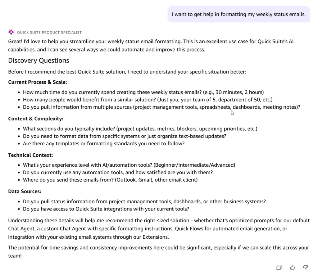318x275 pixels.
Task: Click the thumbs down feedback icon
Action: 305,267
